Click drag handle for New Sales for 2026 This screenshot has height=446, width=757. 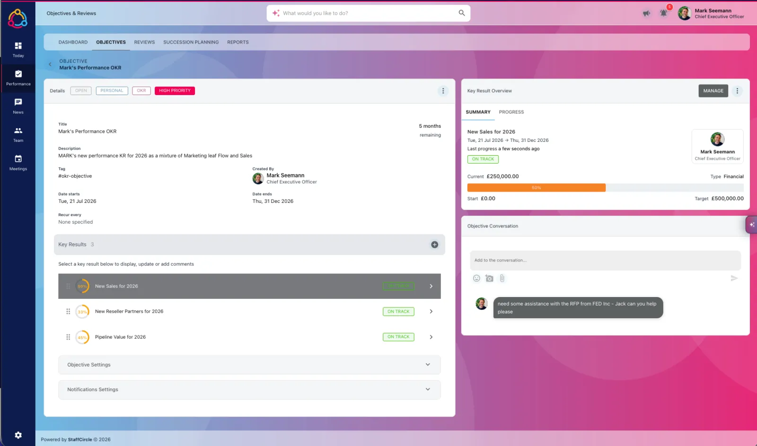[68, 286]
